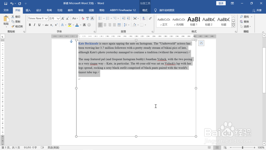Click the Kate Beckinsale hyperlink
The height and width of the screenshot is (150, 266).
tap(88, 43)
